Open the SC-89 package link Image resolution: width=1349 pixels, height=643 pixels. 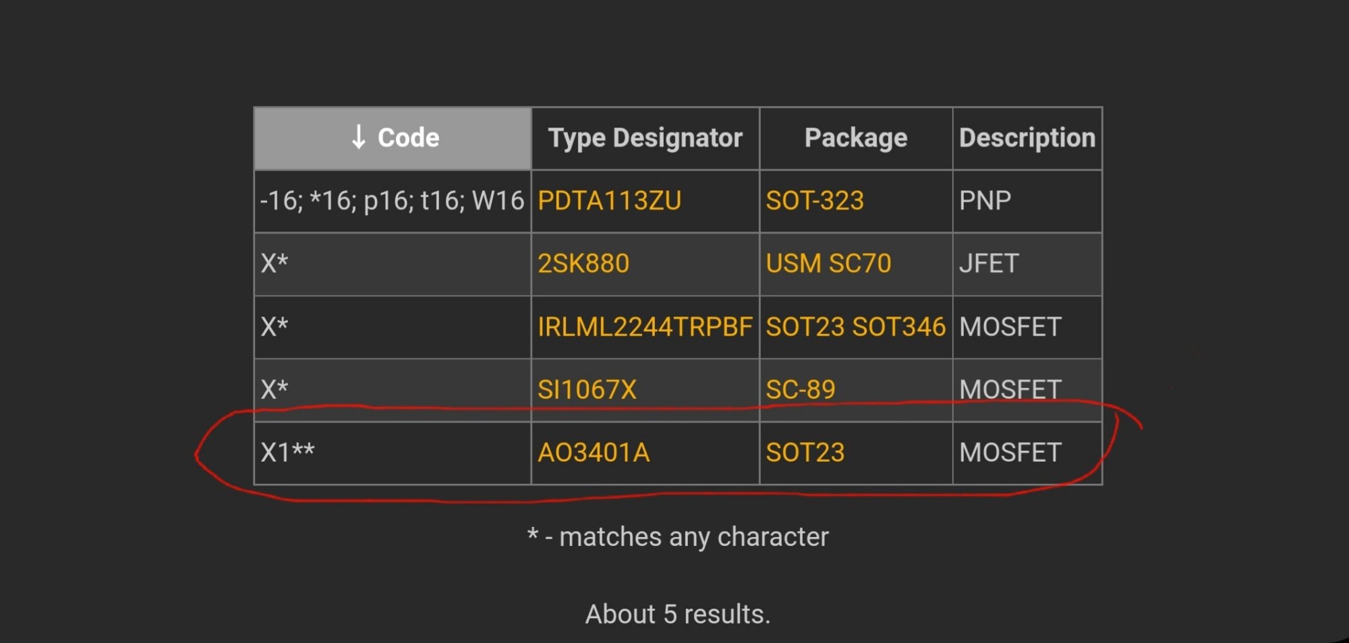801,390
